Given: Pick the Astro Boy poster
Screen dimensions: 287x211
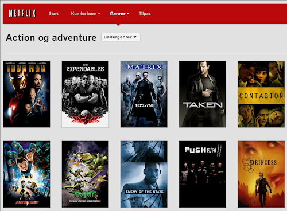Looking at the screenshot, I should 26,174.
